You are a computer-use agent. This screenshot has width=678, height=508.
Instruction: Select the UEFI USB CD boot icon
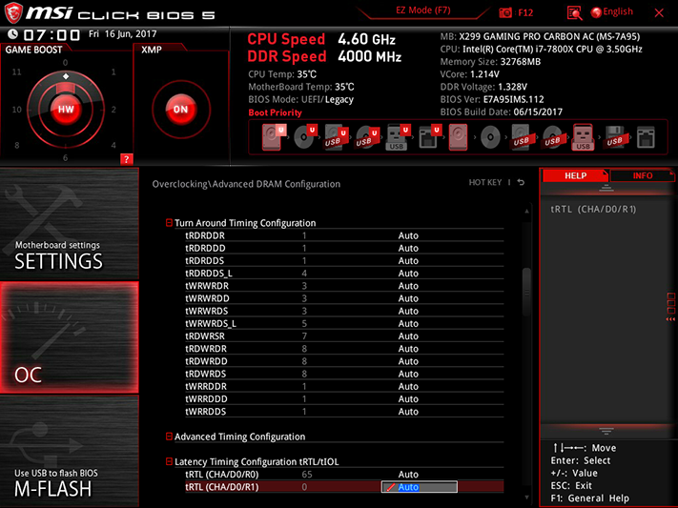coord(367,138)
